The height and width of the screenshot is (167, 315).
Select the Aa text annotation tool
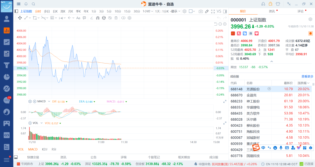click(78, 18)
